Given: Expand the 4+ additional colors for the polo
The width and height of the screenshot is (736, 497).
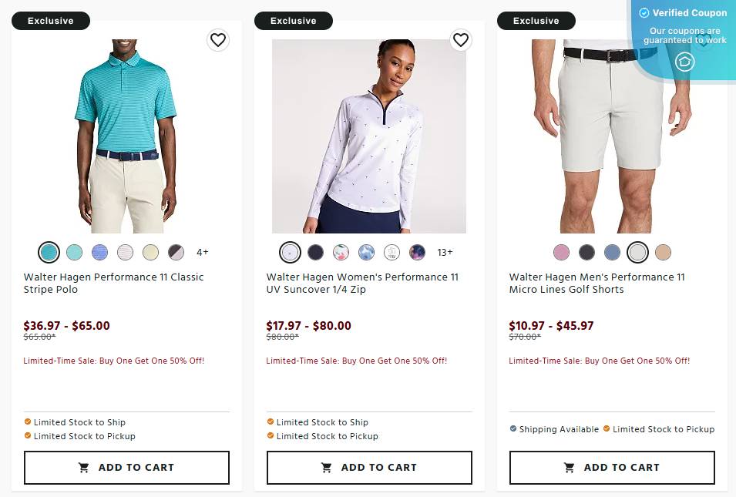Looking at the screenshot, I should point(202,252).
